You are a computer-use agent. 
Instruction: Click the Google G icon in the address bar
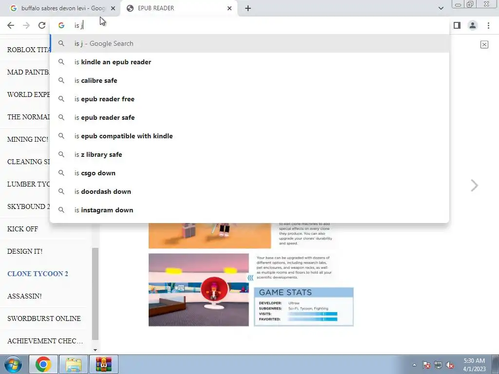pos(61,25)
